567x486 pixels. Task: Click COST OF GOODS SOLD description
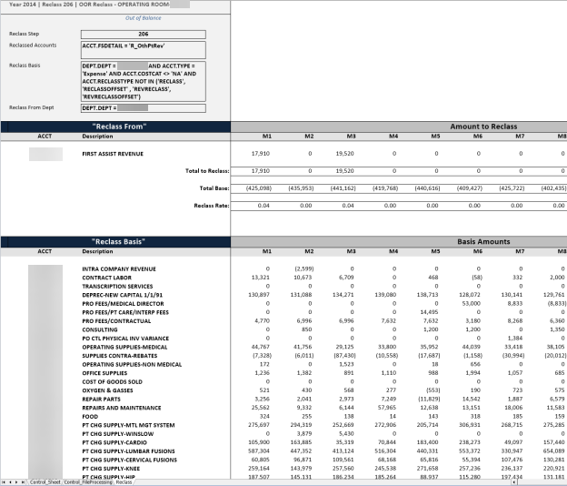click(112, 382)
